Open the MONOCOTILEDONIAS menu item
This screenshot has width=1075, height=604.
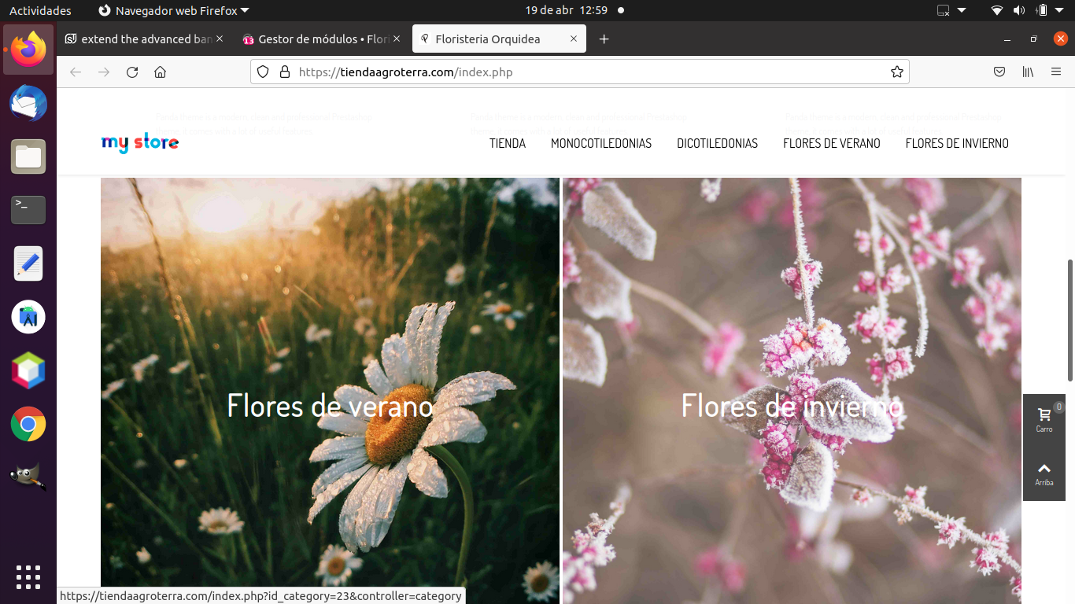[x=601, y=143]
